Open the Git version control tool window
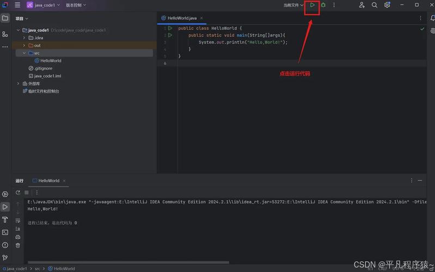Screen dimensions: 435x272 [5, 257]
